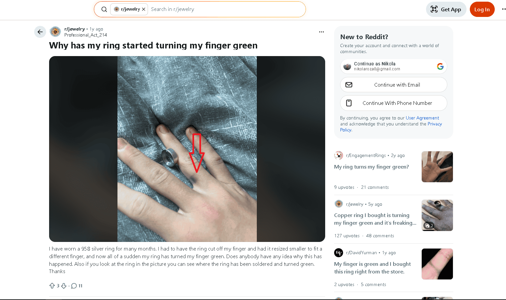
Task: Click the search magnifier icon
Action: point(104,9)
